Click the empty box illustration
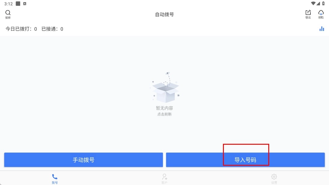This screenshot has width=329, height=185. point(165,87)
